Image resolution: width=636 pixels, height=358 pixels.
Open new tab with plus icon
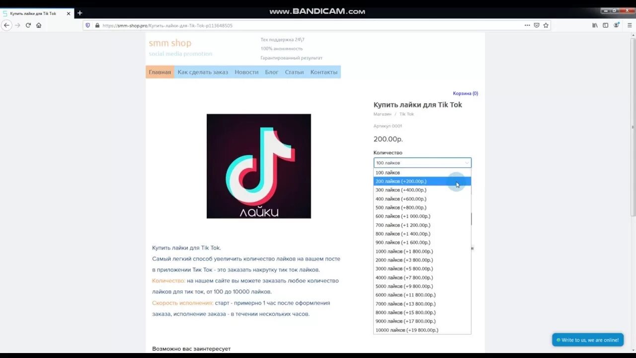pos(79,13)
